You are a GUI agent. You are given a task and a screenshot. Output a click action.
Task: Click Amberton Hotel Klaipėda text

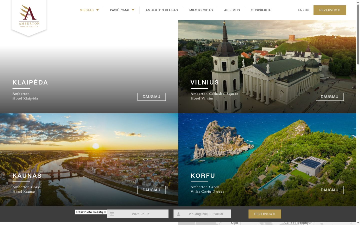pyautogui.click(x=25, y=96)
